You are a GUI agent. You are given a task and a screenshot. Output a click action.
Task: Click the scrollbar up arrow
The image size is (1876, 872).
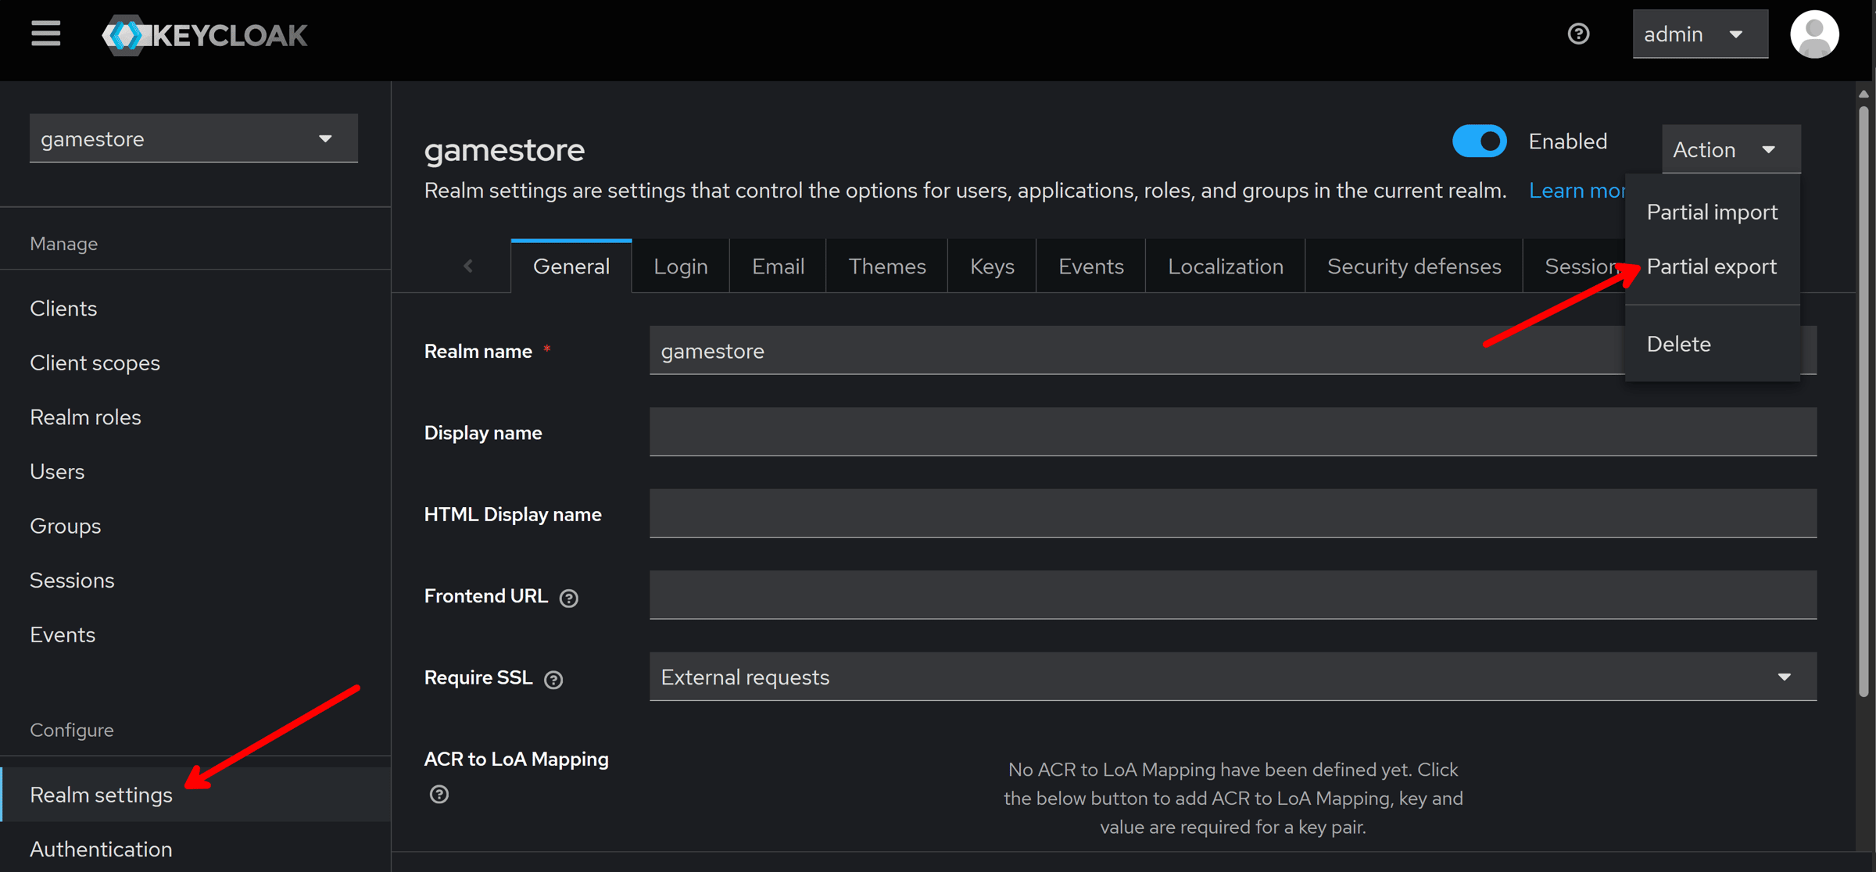(x=1863, y=94)
